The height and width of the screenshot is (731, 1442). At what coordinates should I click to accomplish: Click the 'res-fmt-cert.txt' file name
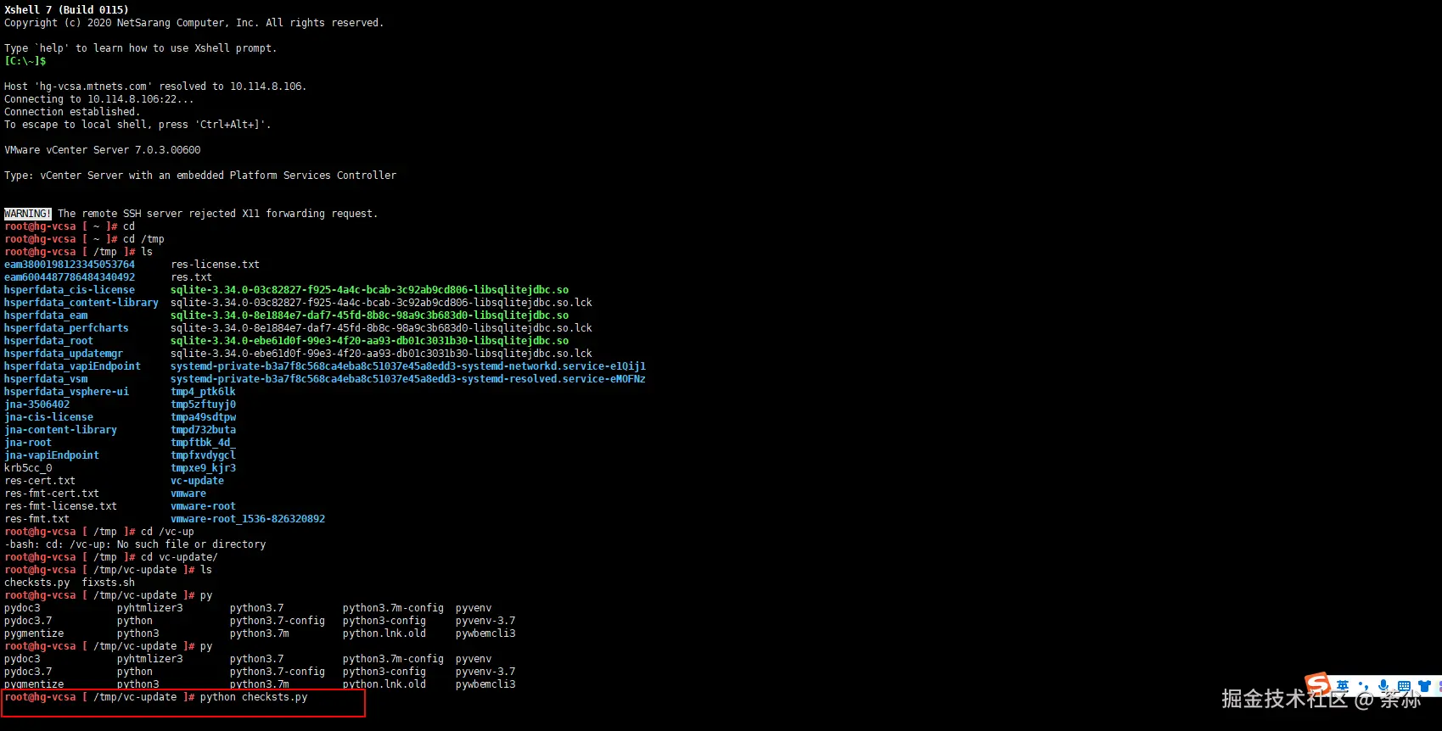52,494
